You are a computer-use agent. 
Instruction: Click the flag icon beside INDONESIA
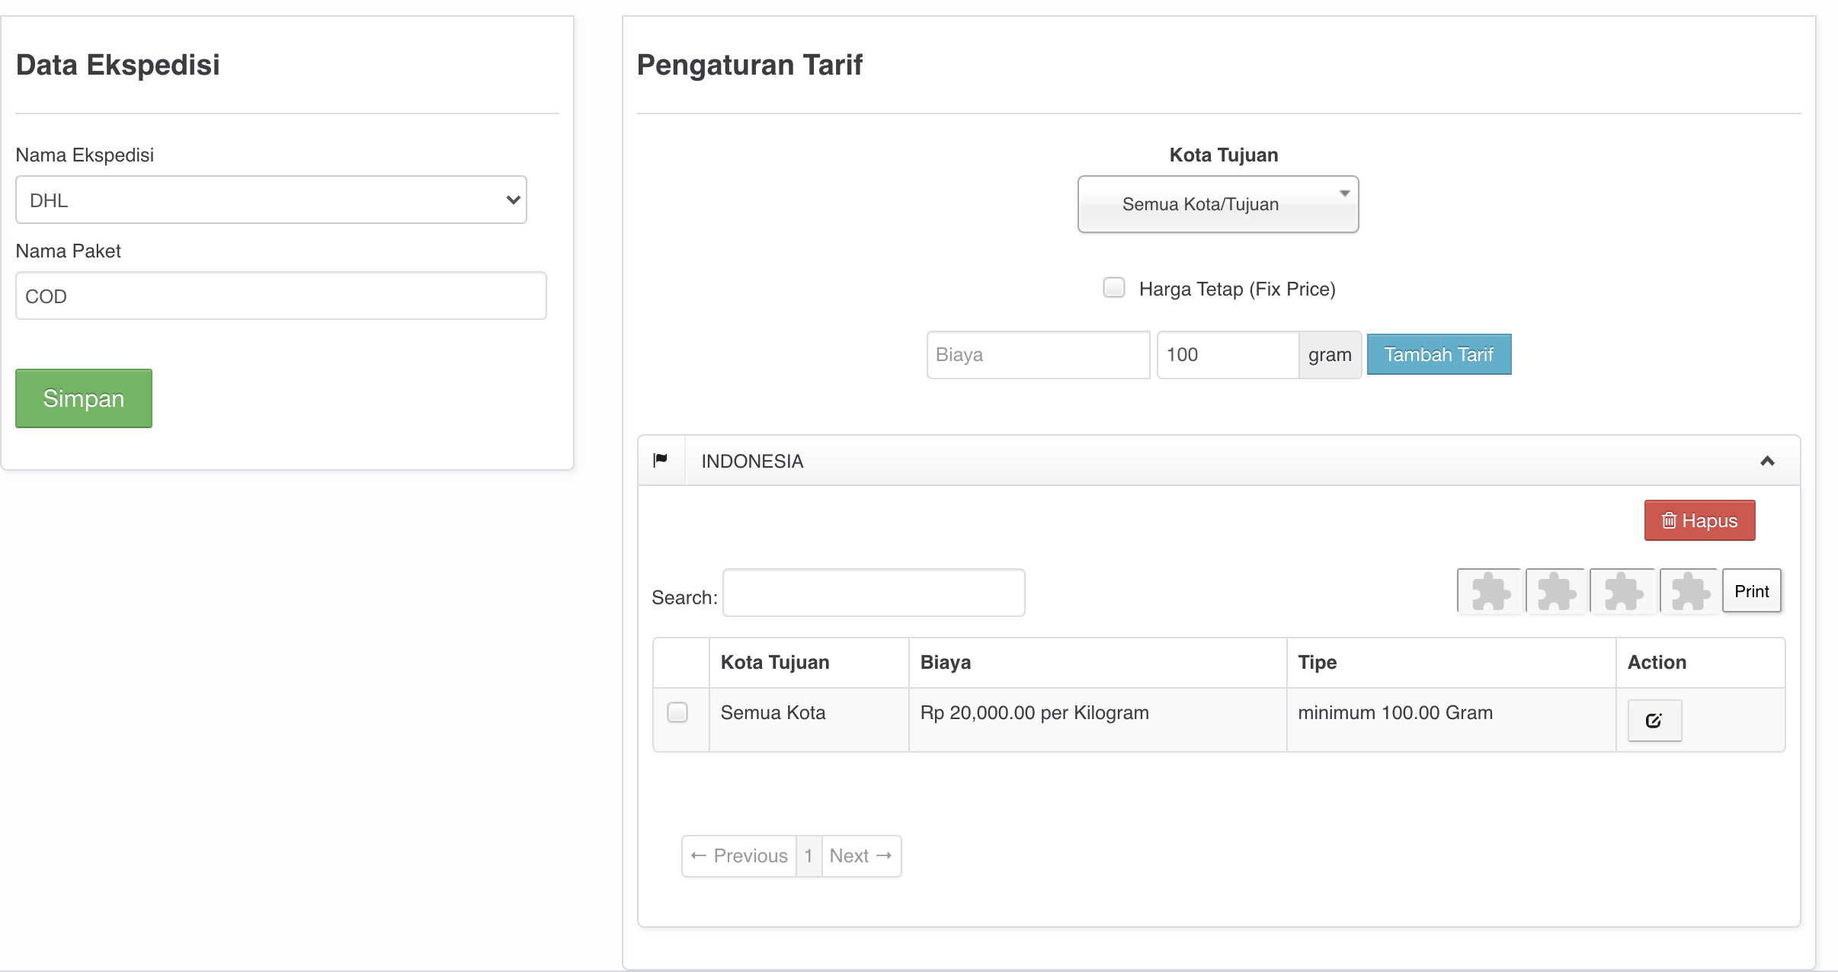click(661, 460)
